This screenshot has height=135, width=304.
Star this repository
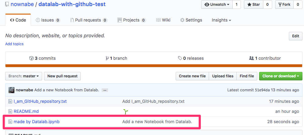254,5
